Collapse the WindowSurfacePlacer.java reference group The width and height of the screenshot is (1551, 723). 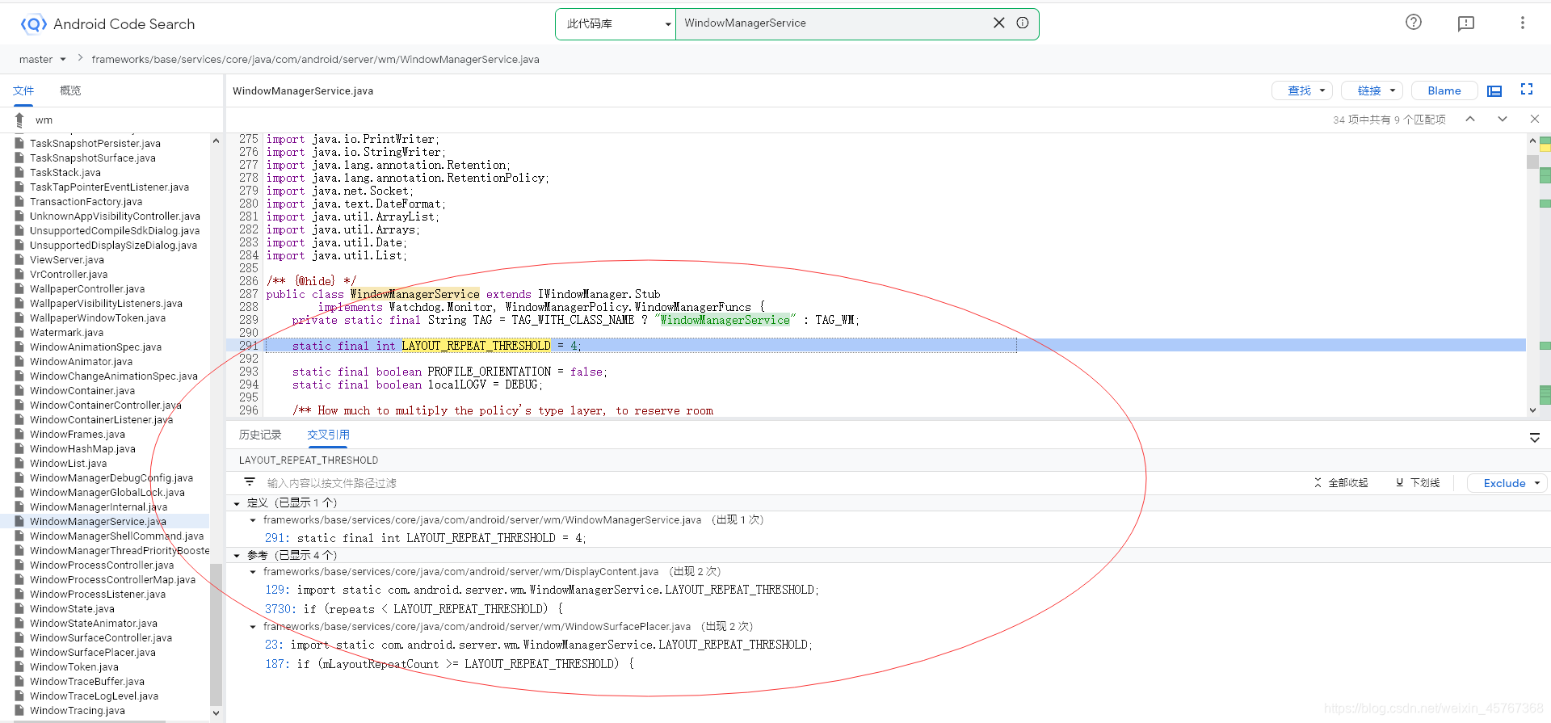[x=253, y=627]
